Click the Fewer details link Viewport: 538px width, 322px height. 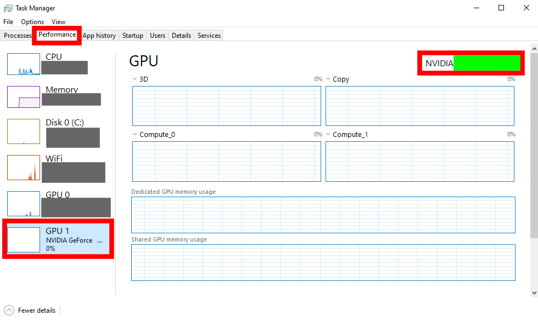[x=37, y=310]
